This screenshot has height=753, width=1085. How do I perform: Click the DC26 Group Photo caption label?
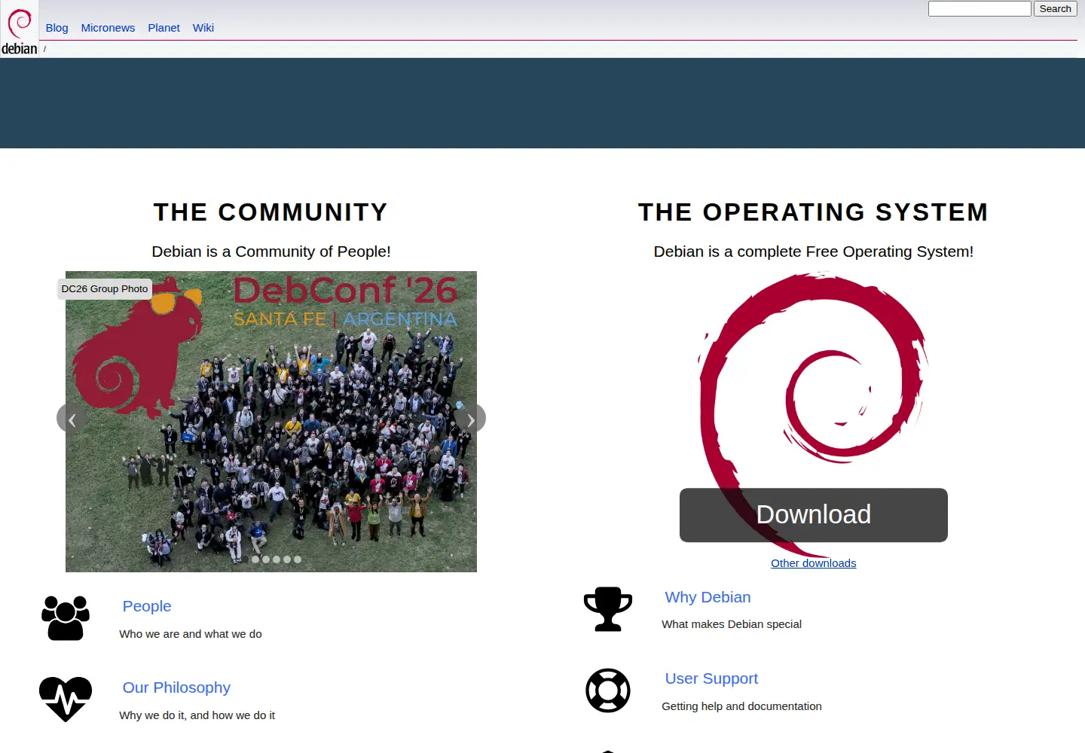[x=105, y=289]
